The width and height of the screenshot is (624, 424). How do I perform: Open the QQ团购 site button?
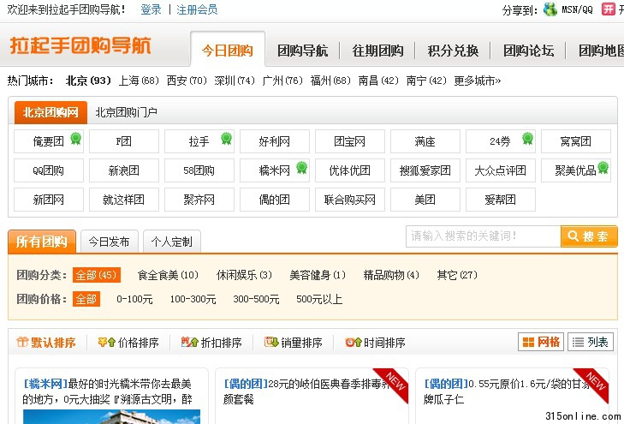pyautogui.click(x=49, y=170)
